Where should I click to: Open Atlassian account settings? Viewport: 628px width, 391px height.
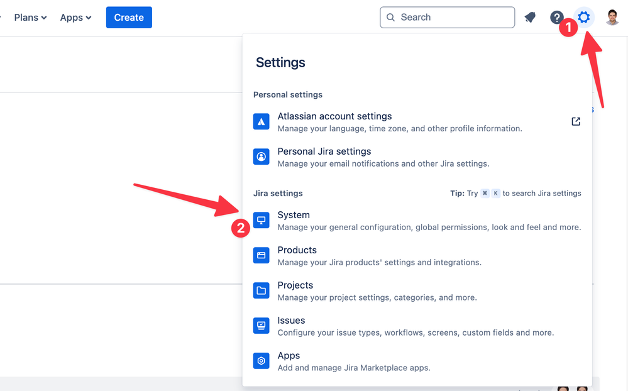(417, 122)
